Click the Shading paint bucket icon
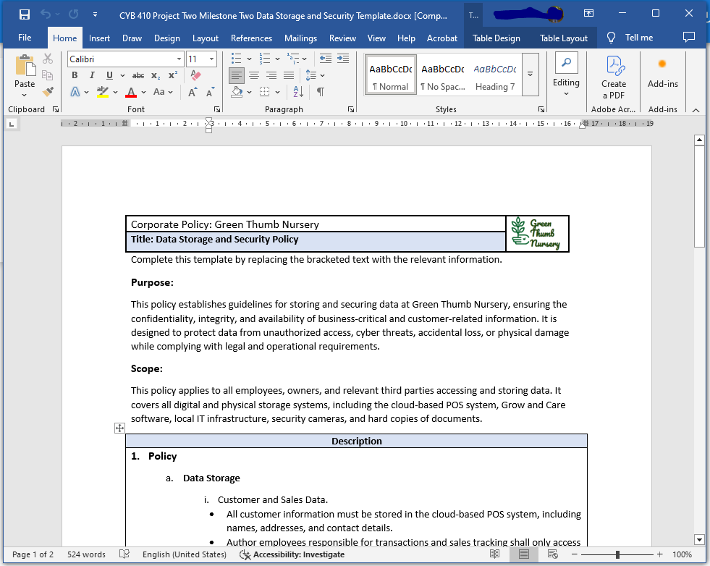710x566 pixels. [237, 92]
